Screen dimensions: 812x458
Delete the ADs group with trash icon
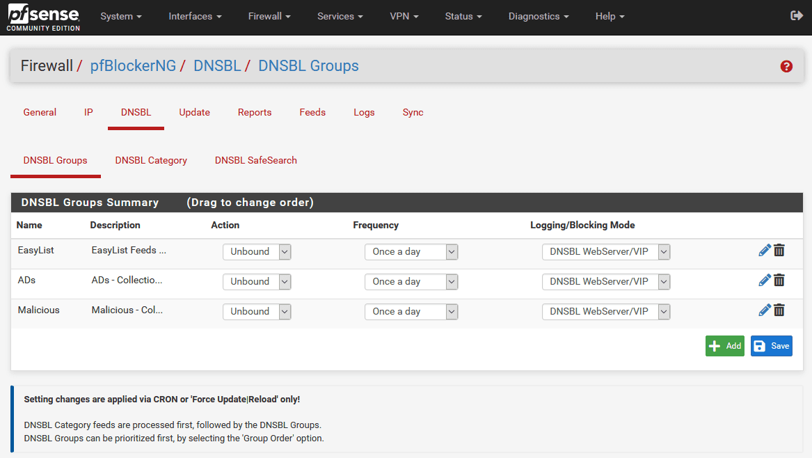click(779, 281)
